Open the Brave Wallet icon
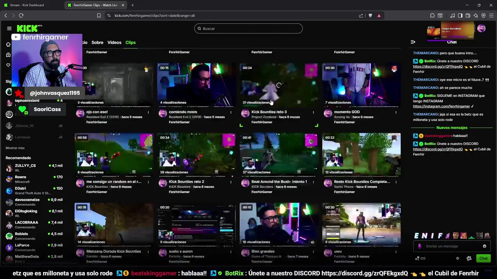Viewport: 497px width, 279px height. pyautogui.click(x=468, y=15)
